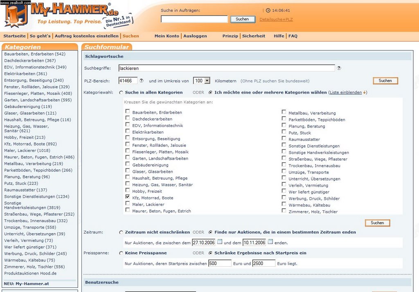Check the Elektrikarbeiten checkbox
Screen dimensions: 419x292
(x=128, y=131)
